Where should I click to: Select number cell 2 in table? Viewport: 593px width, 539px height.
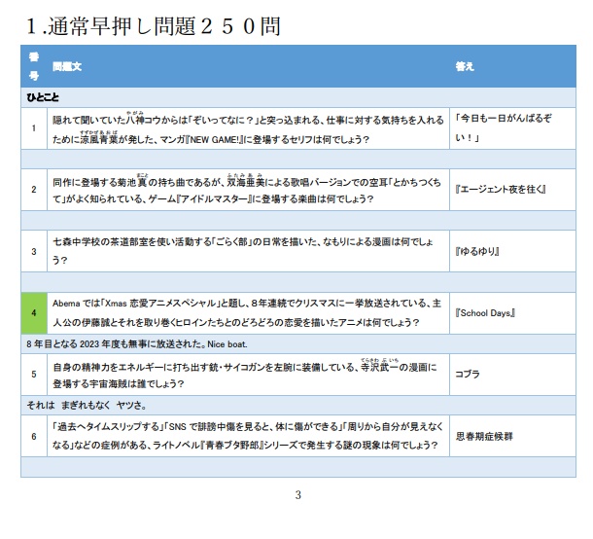pyautogui.click(x=34, y=190)
